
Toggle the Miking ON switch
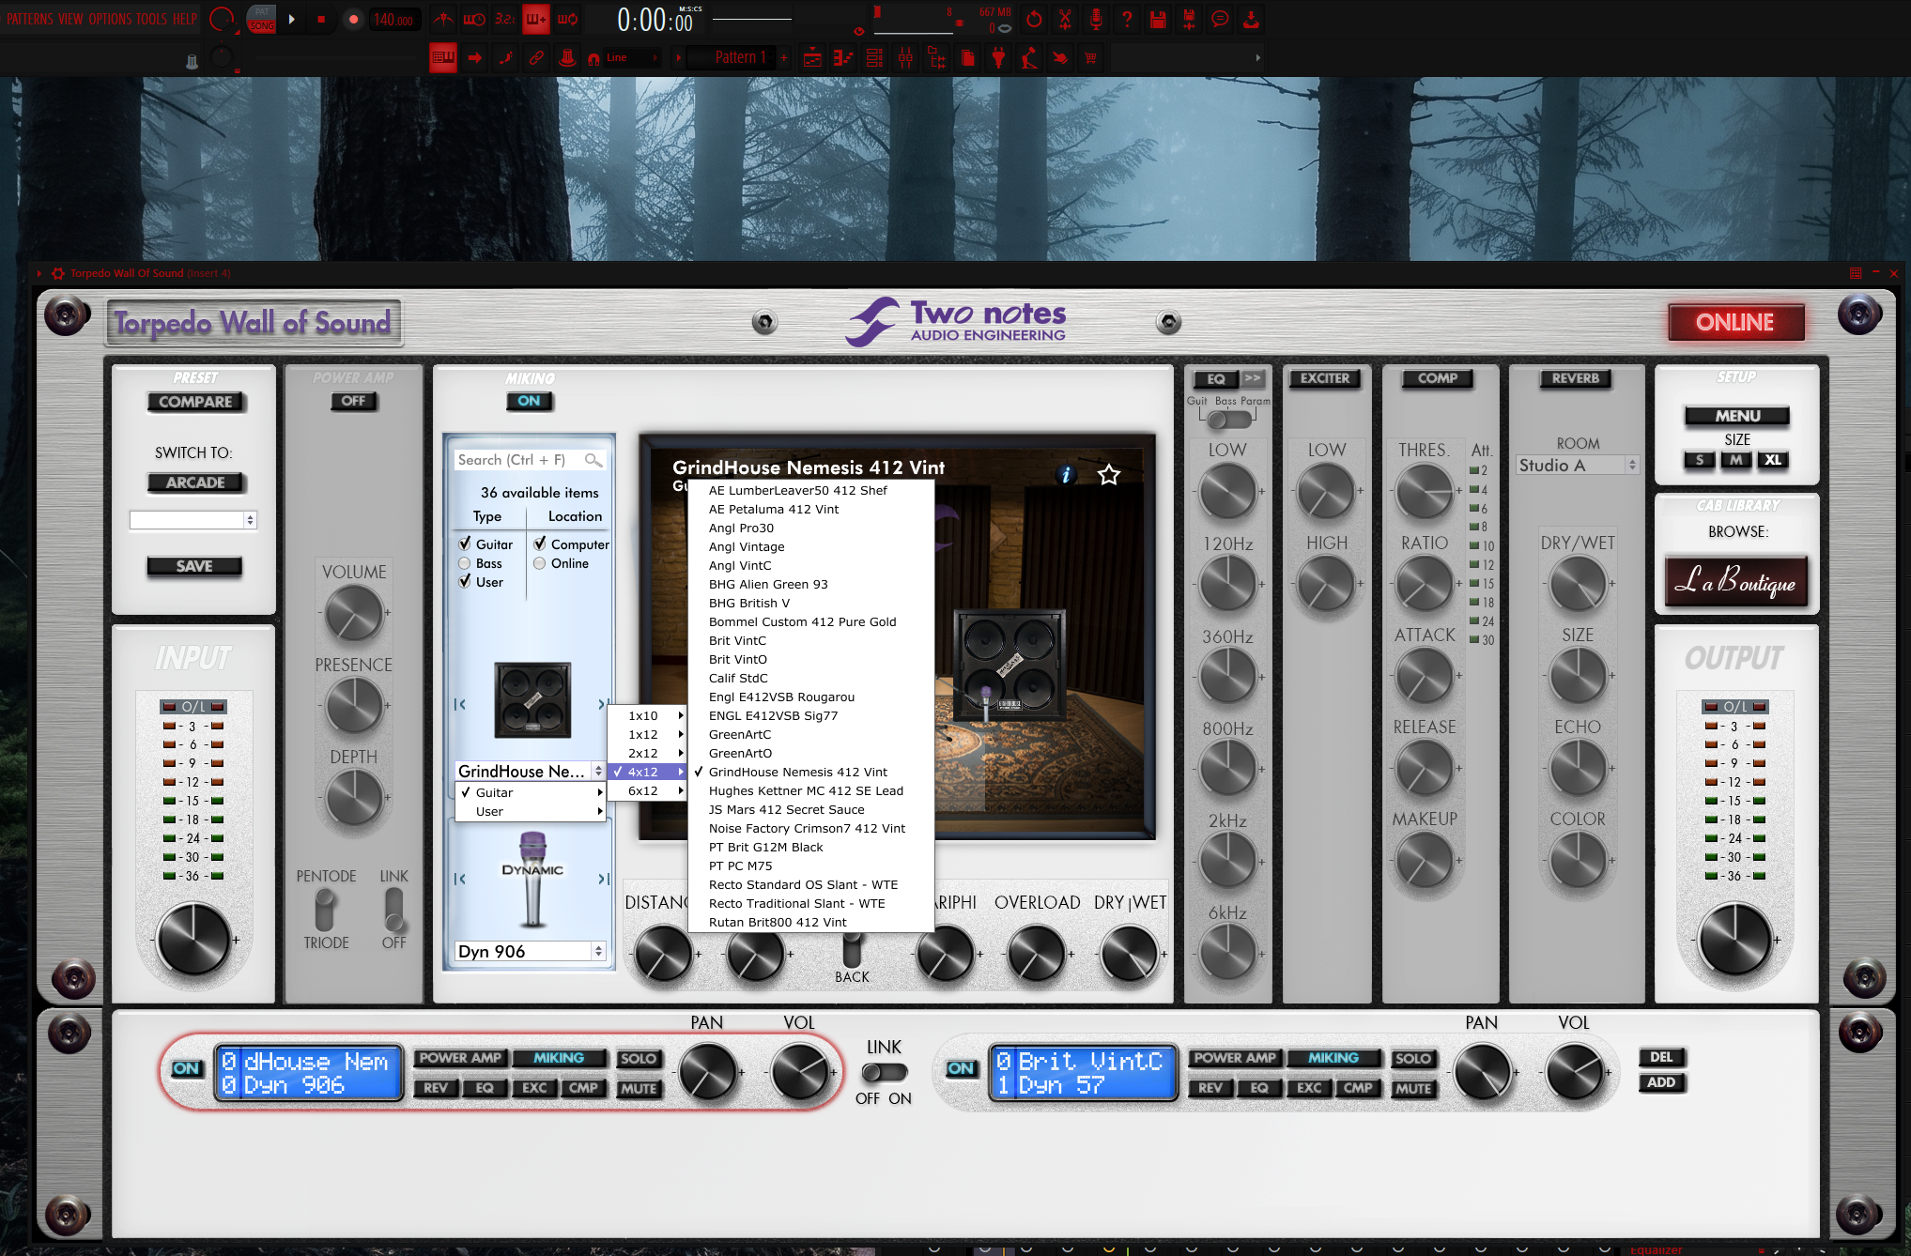pyautogui.click(x=530, y=402)
